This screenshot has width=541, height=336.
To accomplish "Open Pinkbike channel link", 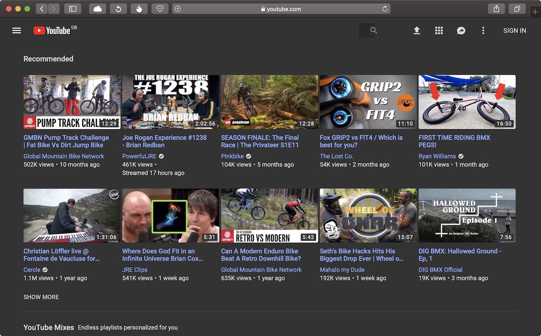I will [232, 156].
